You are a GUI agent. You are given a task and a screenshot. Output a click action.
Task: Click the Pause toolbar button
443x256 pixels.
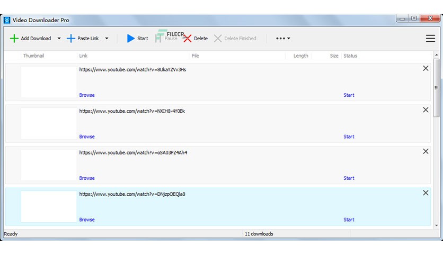167,38
